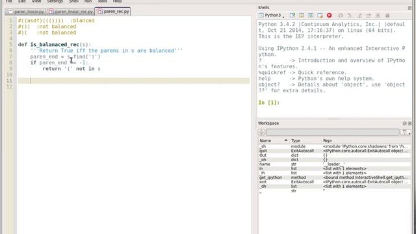The height and width of the screenshot is (234, 416).
Task: Click 'def is_balanaced_rec(s):' on line 5
Action: point(55,45)
